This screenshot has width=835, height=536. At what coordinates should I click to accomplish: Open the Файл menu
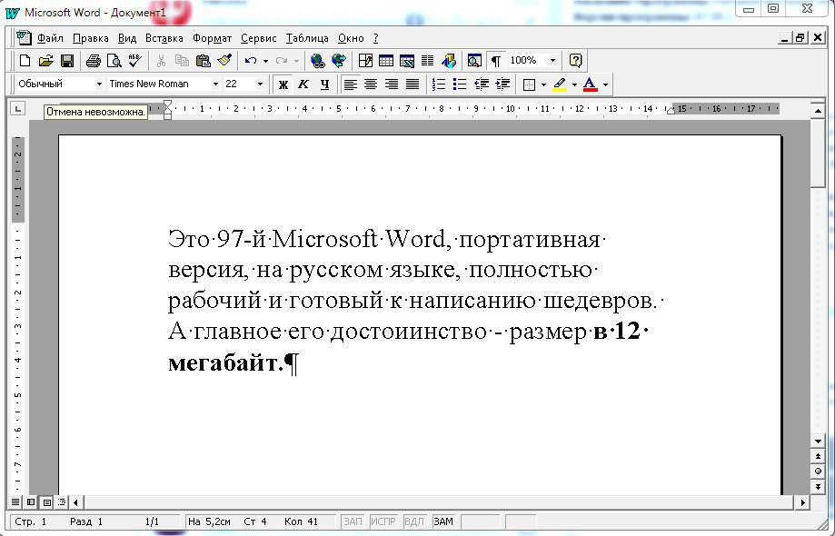tap(50, 38)
